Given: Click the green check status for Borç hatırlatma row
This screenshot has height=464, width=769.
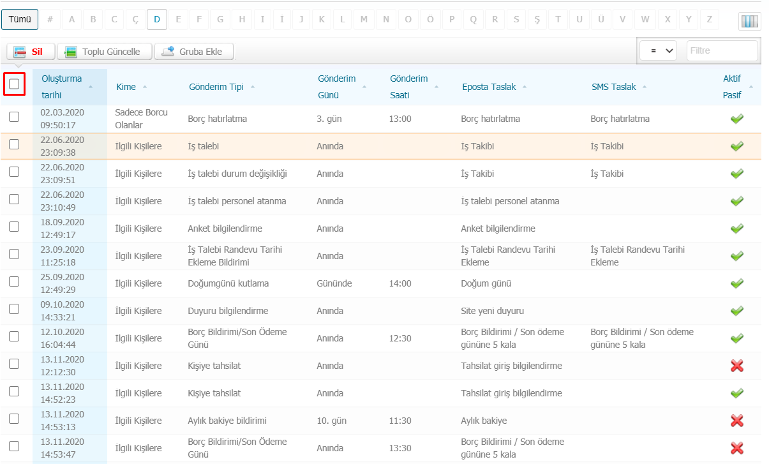Looking at the screenshot, I should point(737,119).
